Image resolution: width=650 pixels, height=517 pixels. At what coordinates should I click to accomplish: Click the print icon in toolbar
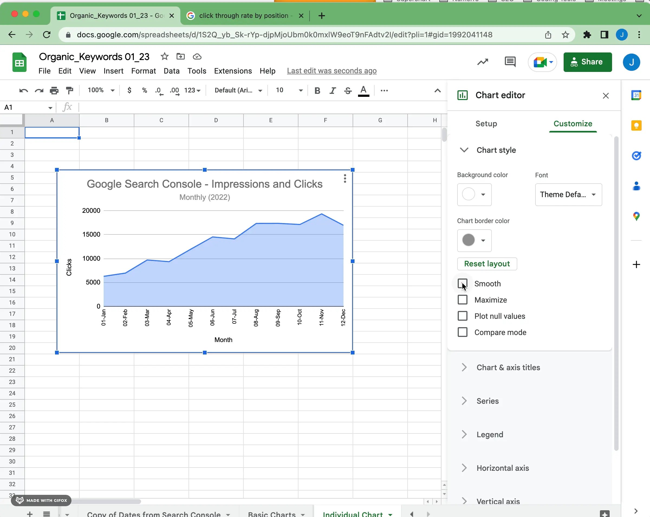click(54, 90)
